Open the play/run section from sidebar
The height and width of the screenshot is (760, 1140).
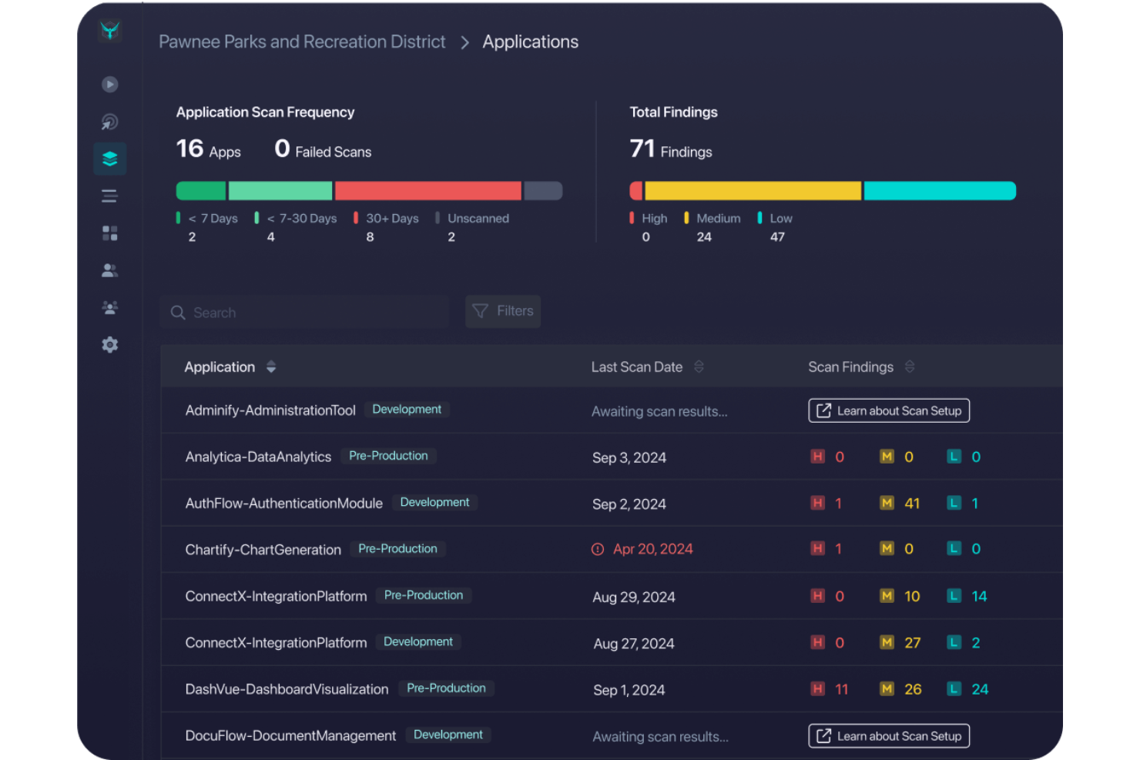[109, 84]
